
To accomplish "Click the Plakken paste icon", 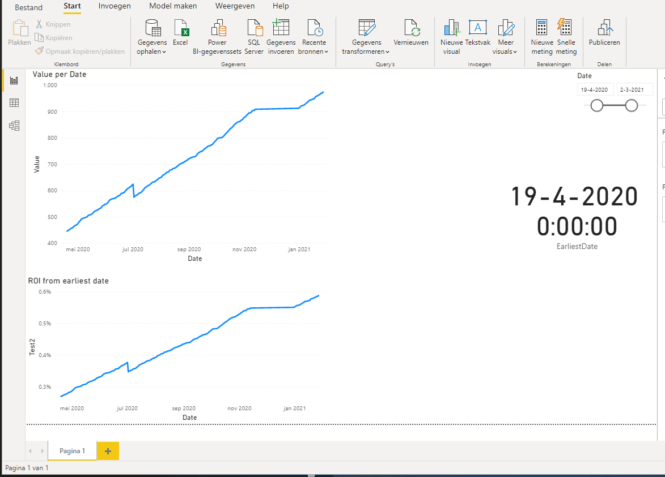I will coord(19,28).
